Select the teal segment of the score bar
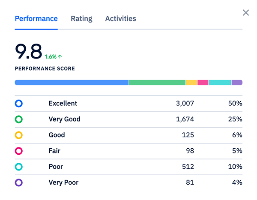Viewport: 257px width, 200px height. (x=220, y=82)
